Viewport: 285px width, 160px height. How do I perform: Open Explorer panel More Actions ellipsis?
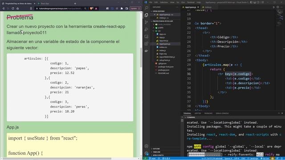click(177, 7)
